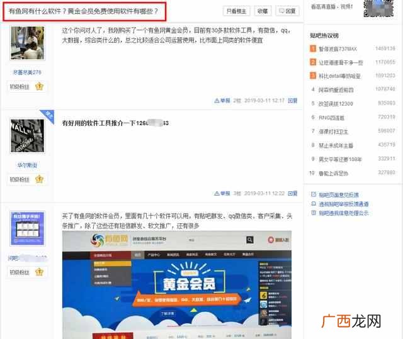
Task: Click the 只看楼主 button
Action: coord(236,11)
